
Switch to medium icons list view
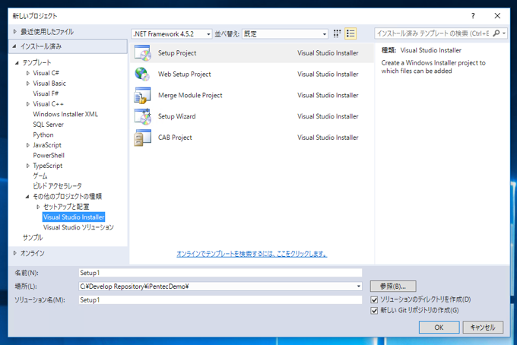click(350, 33)
